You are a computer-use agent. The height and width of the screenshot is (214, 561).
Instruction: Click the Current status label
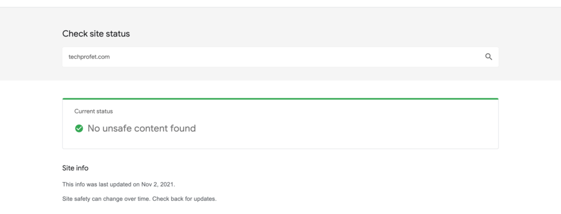[93, 112]
